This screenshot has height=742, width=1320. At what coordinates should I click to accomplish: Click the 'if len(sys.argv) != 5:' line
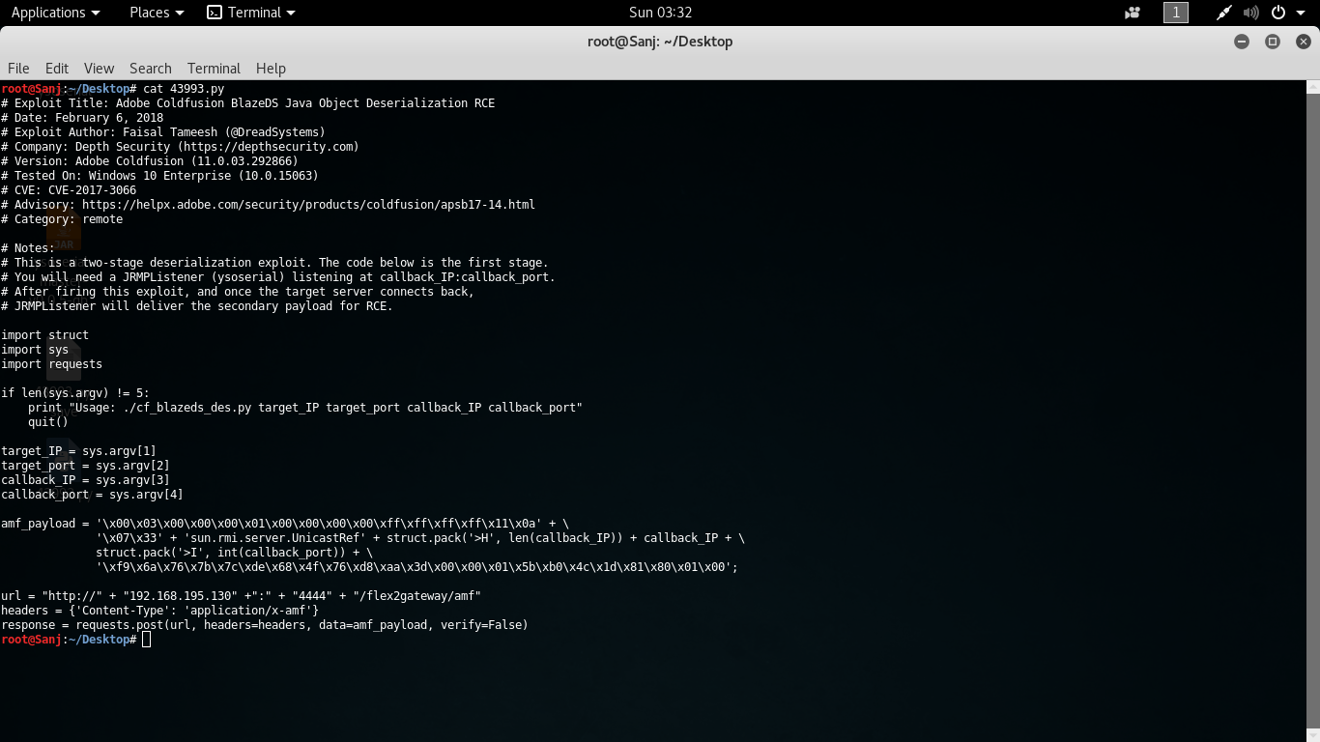pos(75,393)
